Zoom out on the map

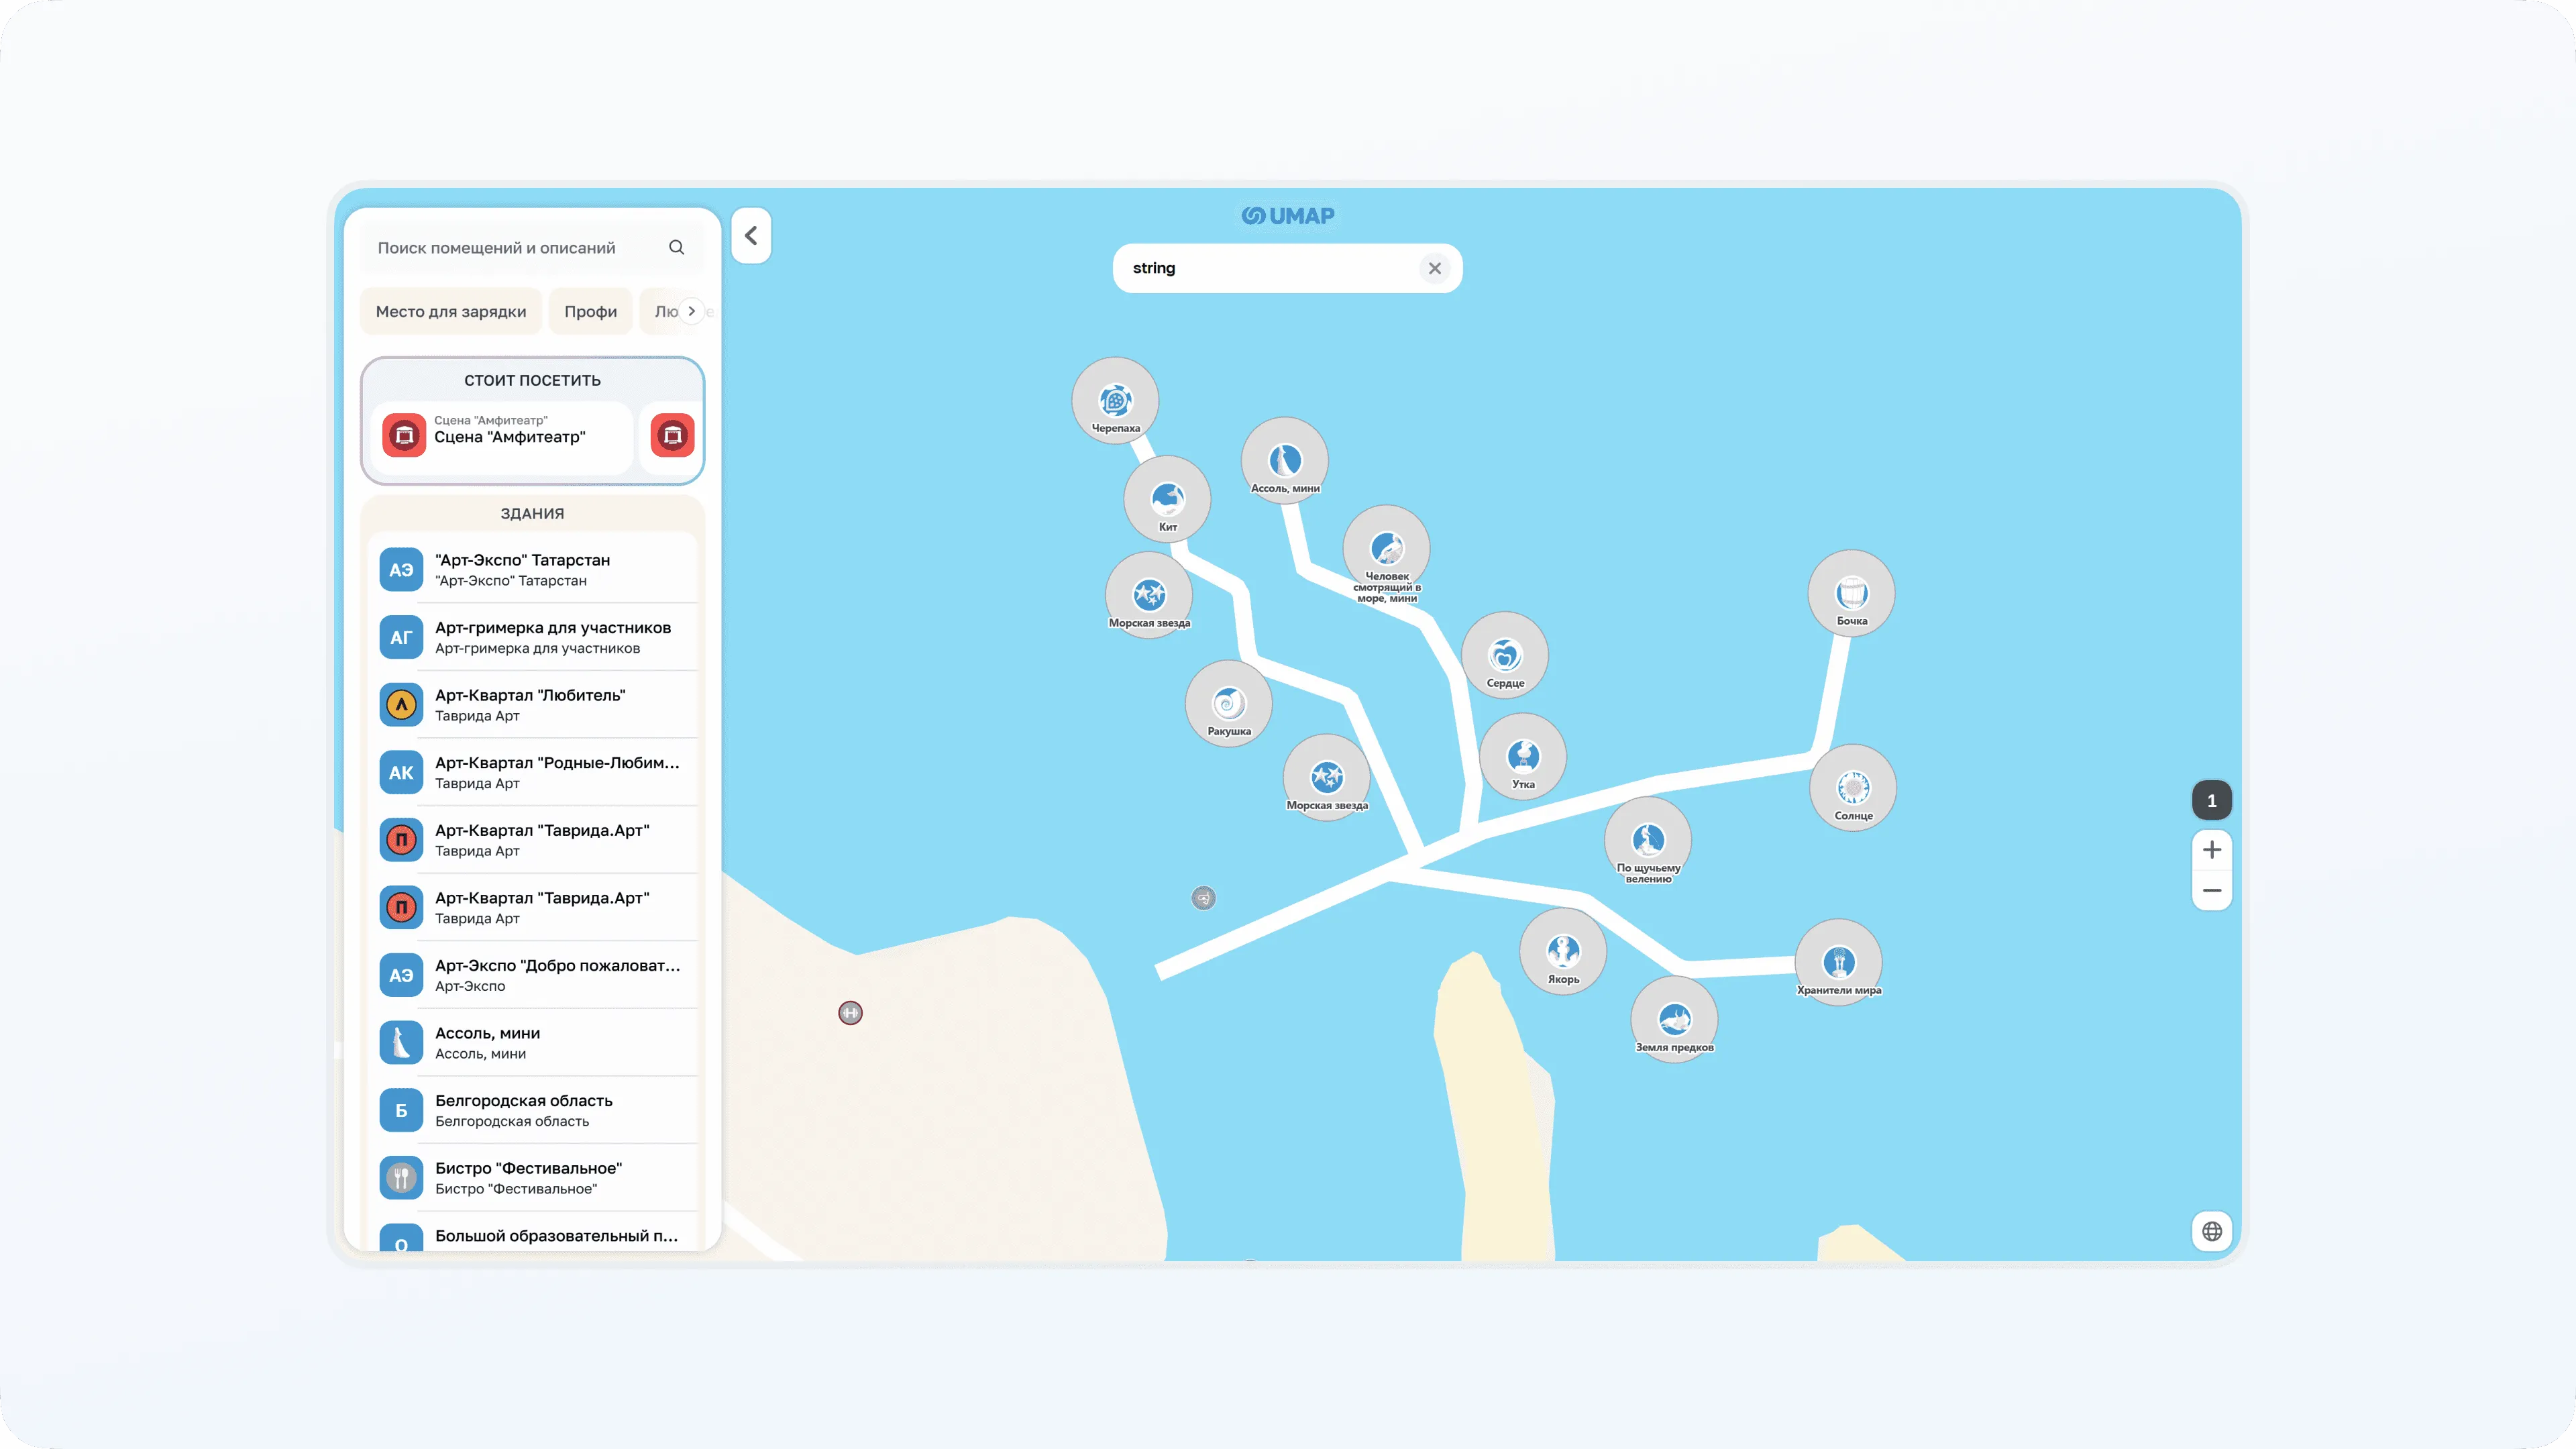pos(2212,891)
